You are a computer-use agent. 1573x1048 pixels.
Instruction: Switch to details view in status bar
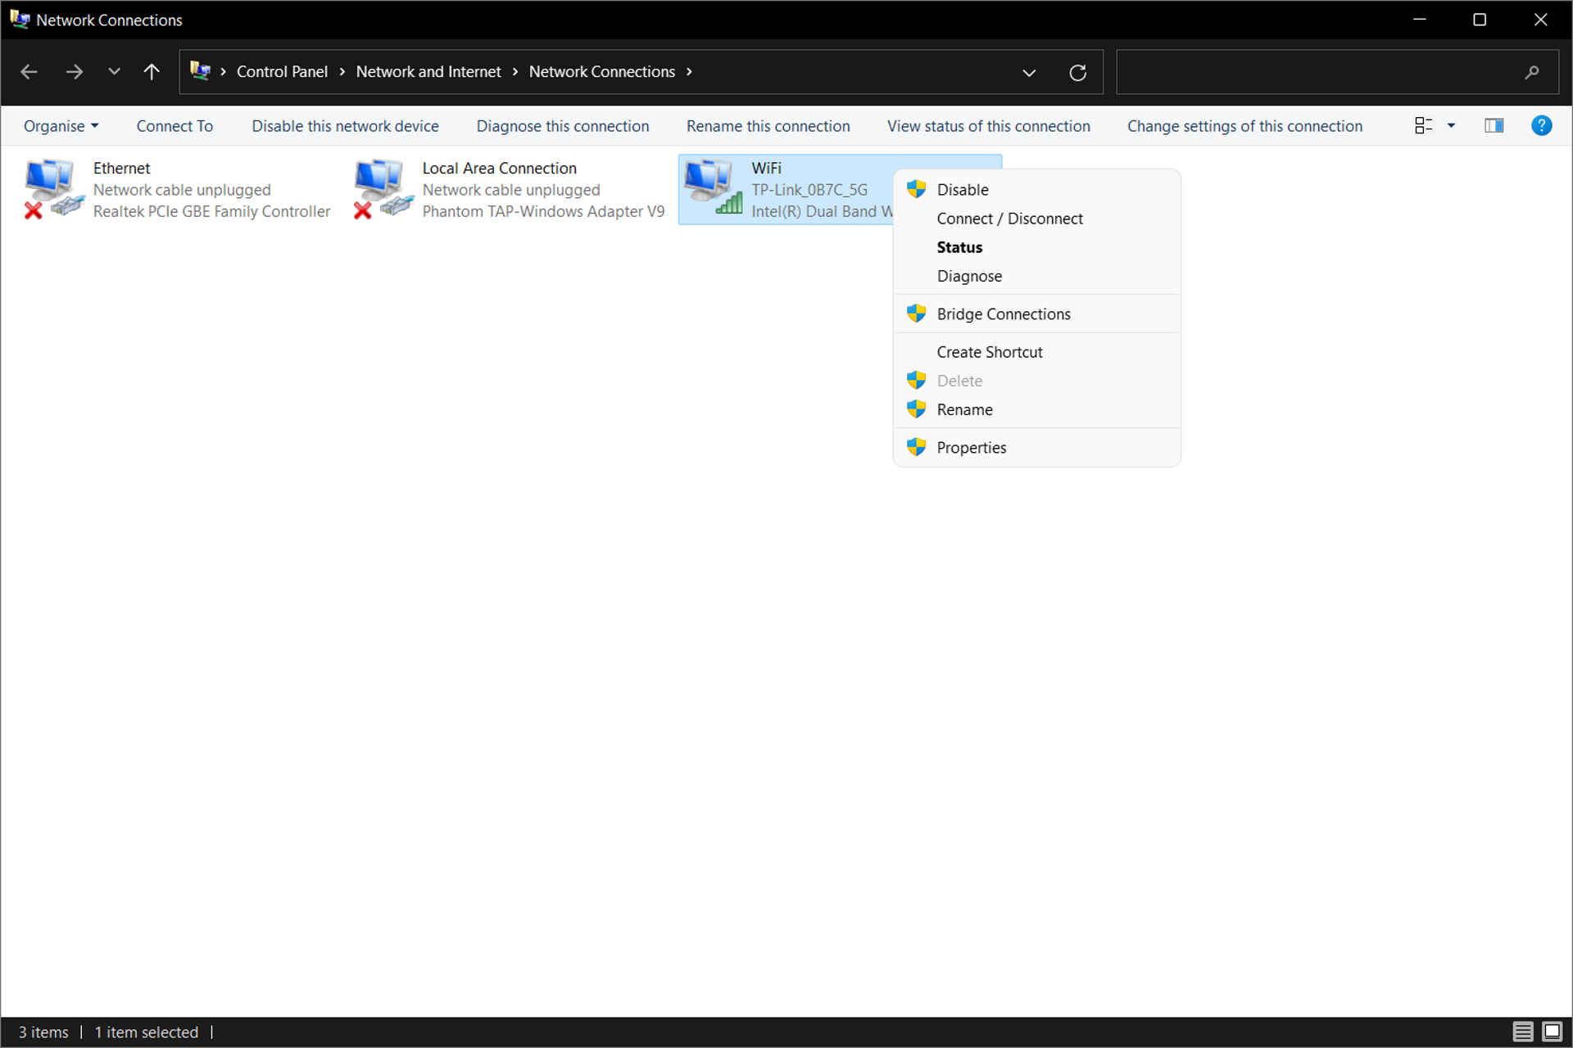(x=1523, y=1032)
